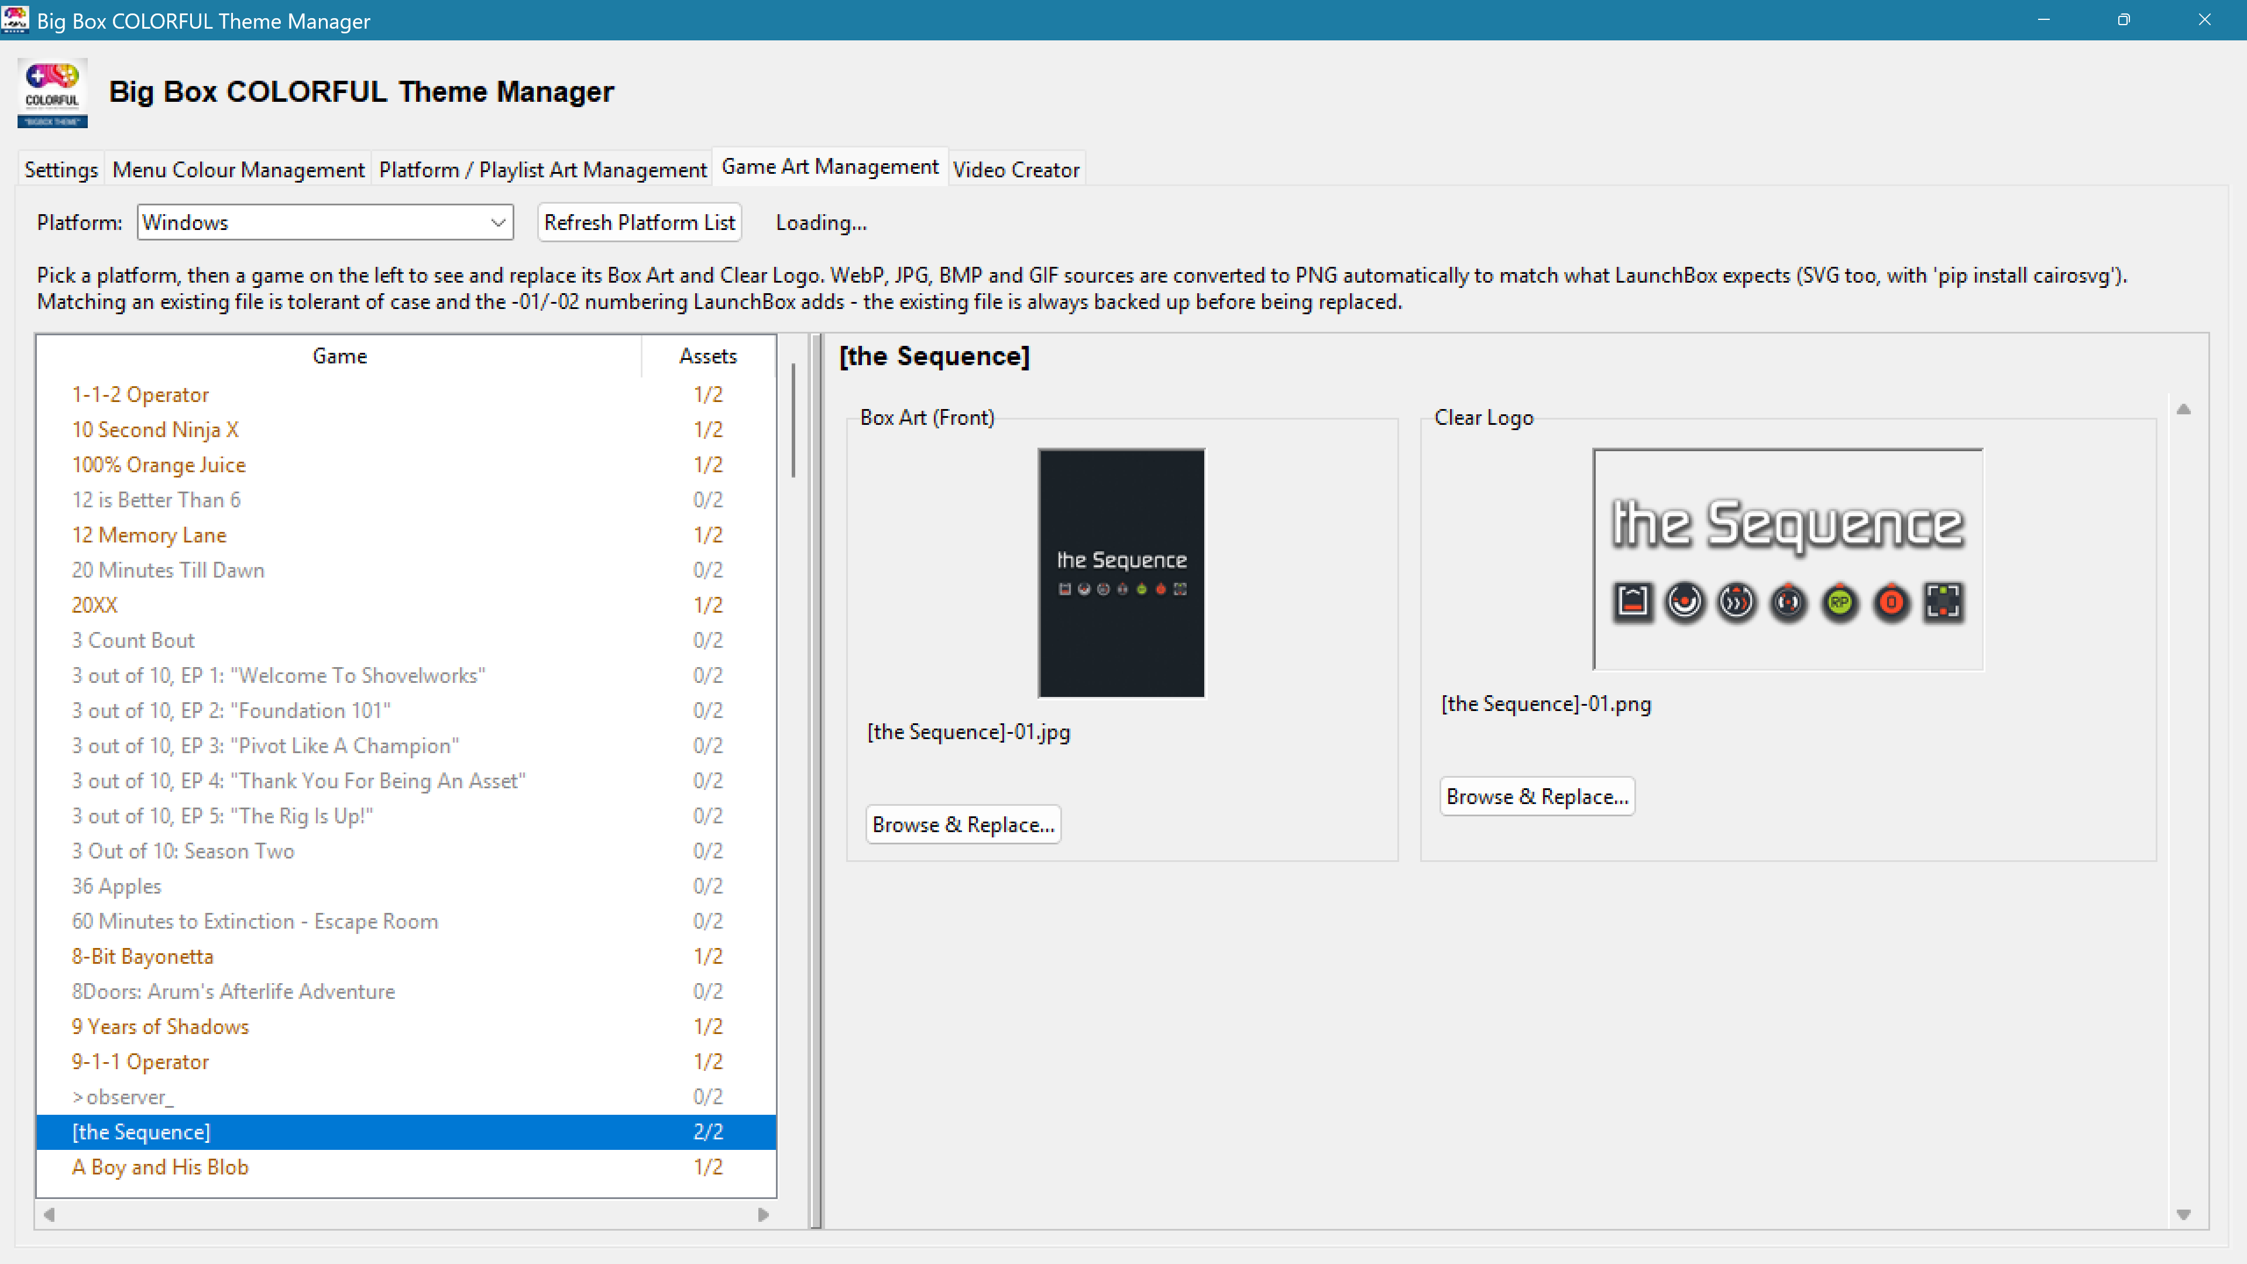Click Browse & Replace for Box Art
Screen dimensions: 2247x1264
point(963,825)
